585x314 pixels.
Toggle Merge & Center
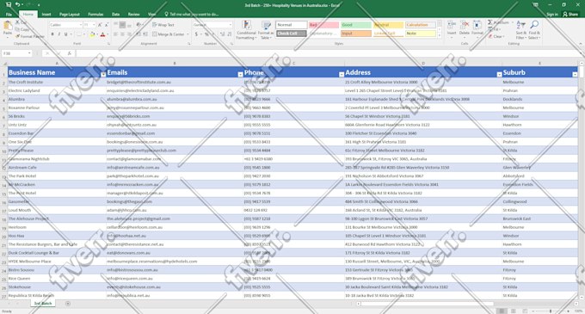pos(169,34)
